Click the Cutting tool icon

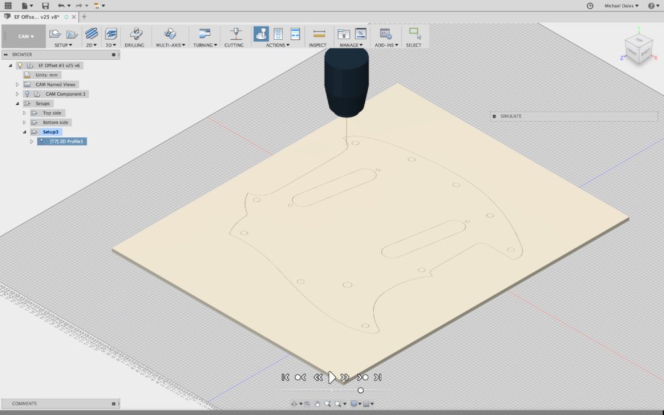236,34
